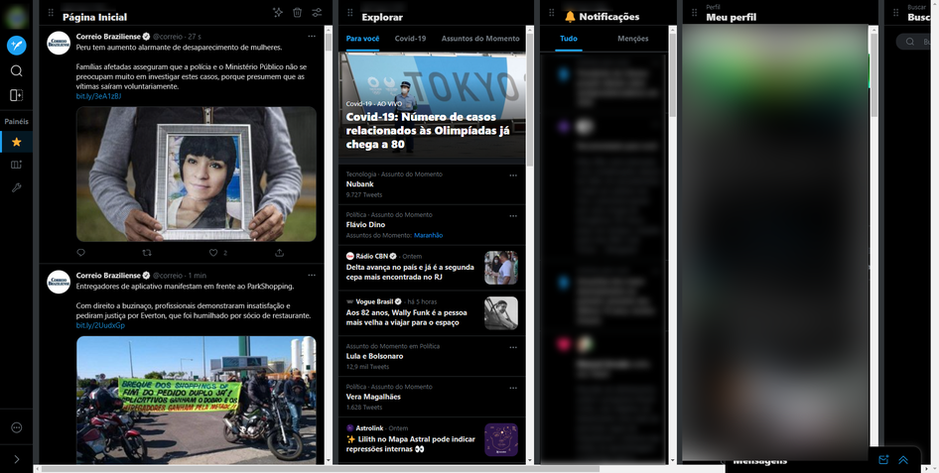This screenshot has height=473, width=939.
Task: Open the bit.ly/2UudxGp link
Action: click(100, 326)
